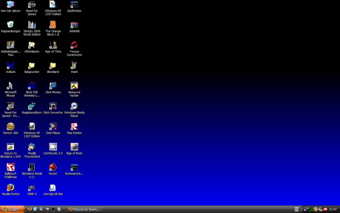The image size is (340, 213).
Task: Select the Resource hacker icon
Action: 74,89
